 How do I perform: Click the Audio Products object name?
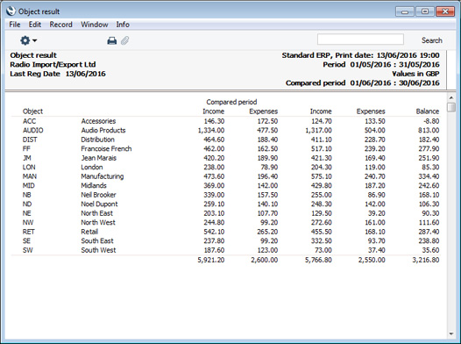pyautogui.click(x=103, y=131)
